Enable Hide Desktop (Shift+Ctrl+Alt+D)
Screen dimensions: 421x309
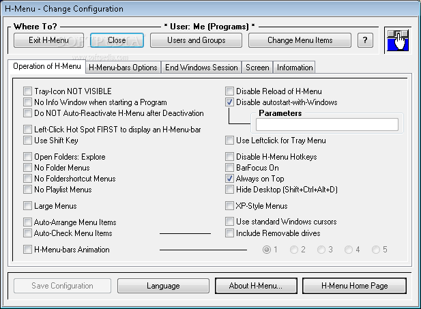pyautogui.click(x=281, y=190)
